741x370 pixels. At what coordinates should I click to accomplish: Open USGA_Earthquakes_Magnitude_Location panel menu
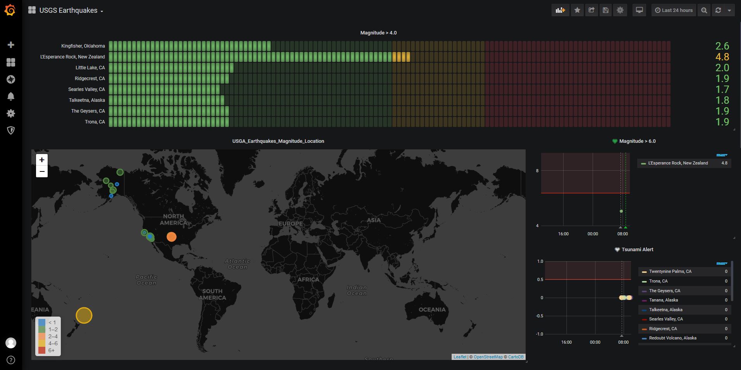(x=278, y=141)
